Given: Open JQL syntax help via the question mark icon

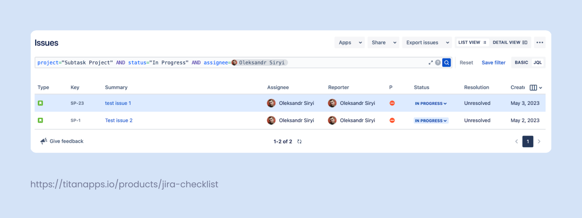Looking at the screenshot, I should point(438,63).
